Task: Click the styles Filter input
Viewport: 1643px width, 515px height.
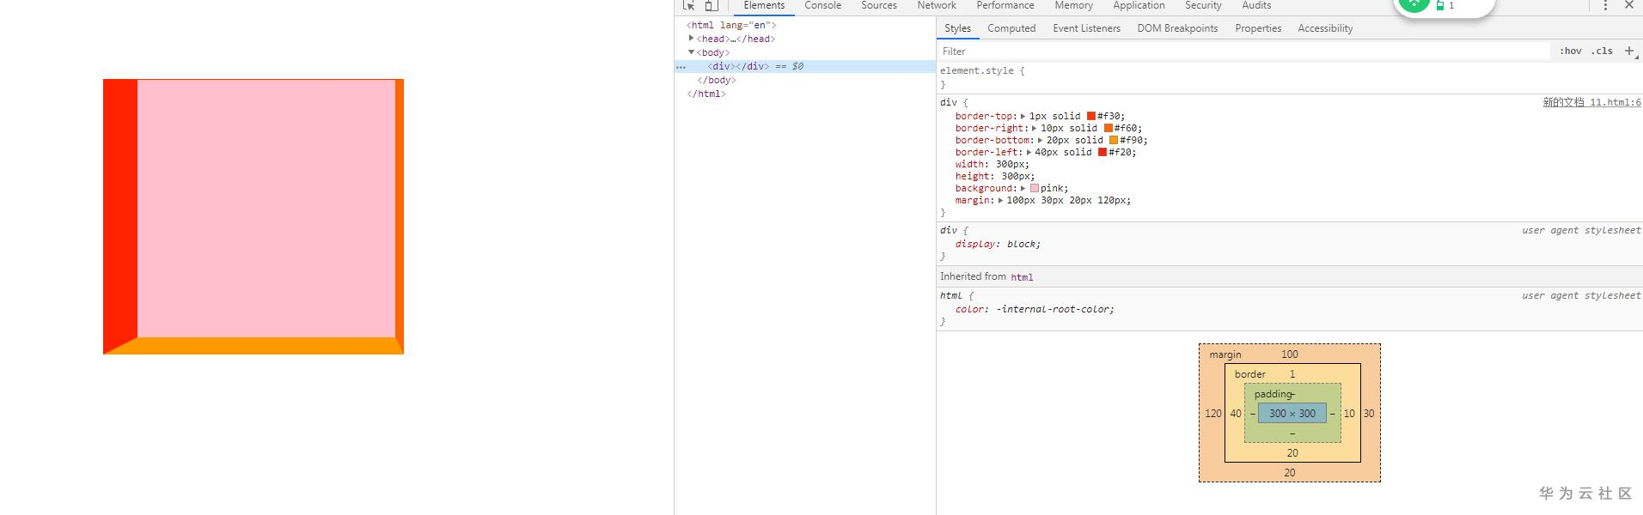Action: click(1244, 51)
